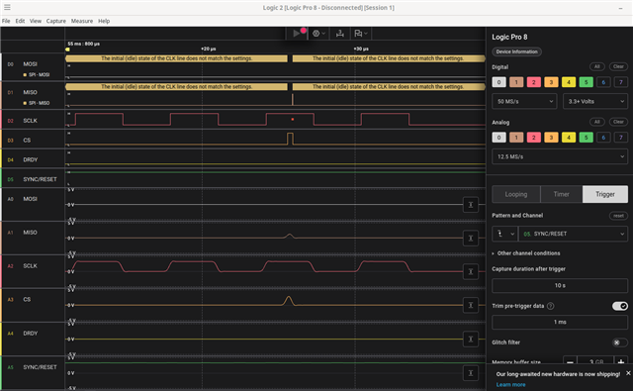Open the hamburger menu in the title bar
The image size is (633, 391).
(7, 7)
